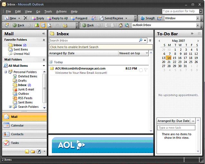Delete the selected item with X icon
Viewport: 205px width, 164px height.
[x=25, y=18]
